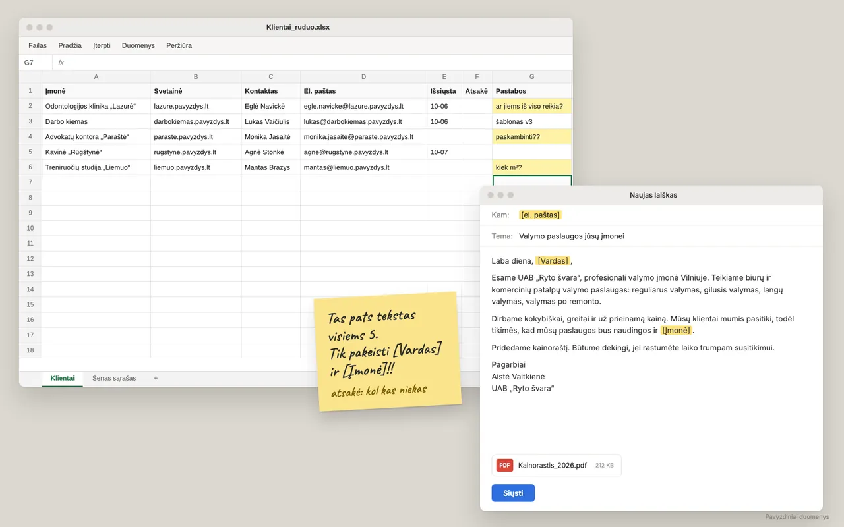Viewport: 844px width, 527px height.
Task: Click the G7 cell name box
Action: 36,63
